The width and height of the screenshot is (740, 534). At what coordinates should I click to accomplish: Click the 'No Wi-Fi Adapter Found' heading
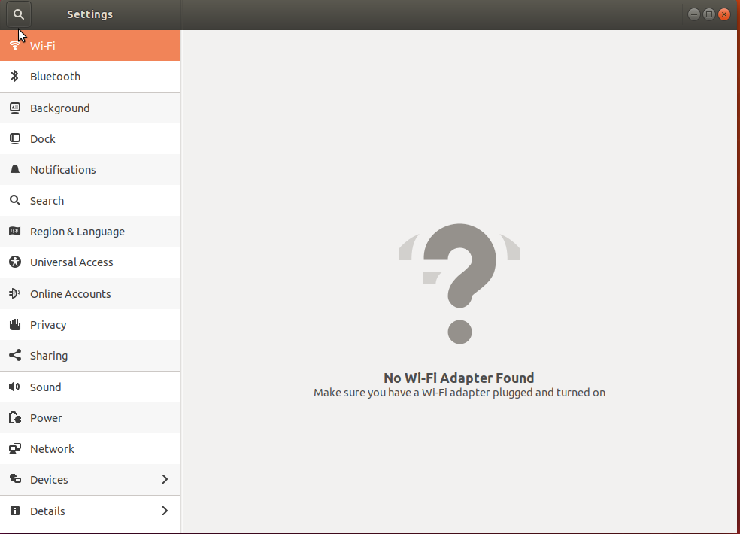459,378
